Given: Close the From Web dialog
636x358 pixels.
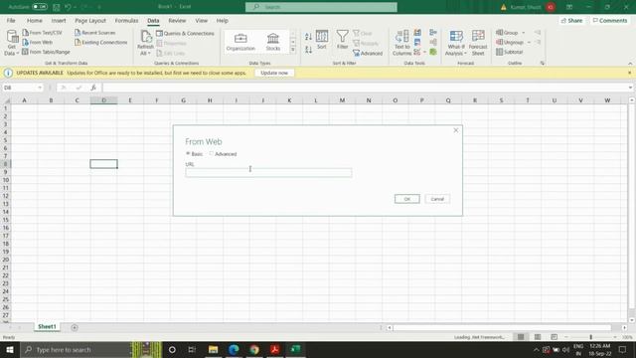Looking at the screenshot, I should point(455,130).
